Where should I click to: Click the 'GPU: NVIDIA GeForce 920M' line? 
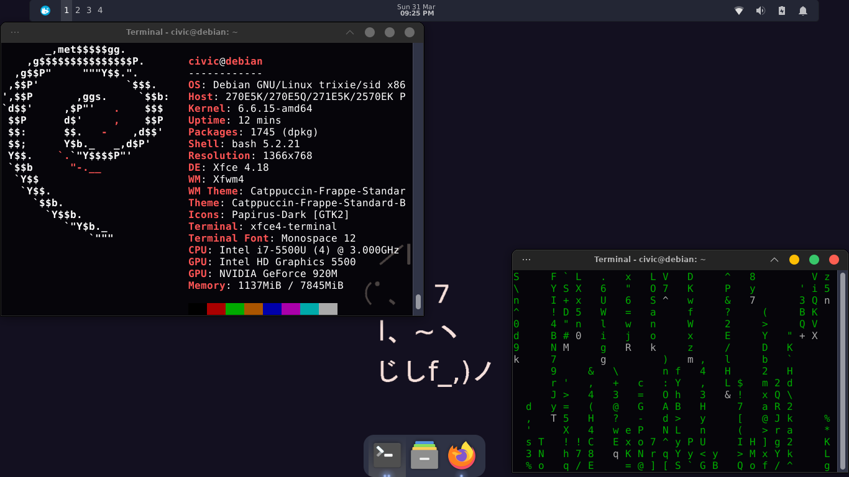click(x=263, y=274)
